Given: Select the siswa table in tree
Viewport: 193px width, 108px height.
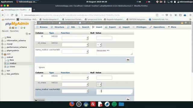Looking at the screenshot, I should (12, 67).
